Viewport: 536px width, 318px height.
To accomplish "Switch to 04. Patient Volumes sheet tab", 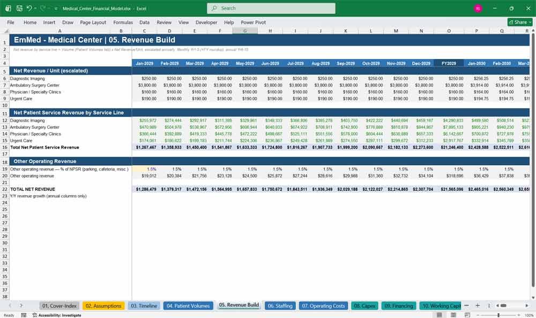I will point(188,306).
